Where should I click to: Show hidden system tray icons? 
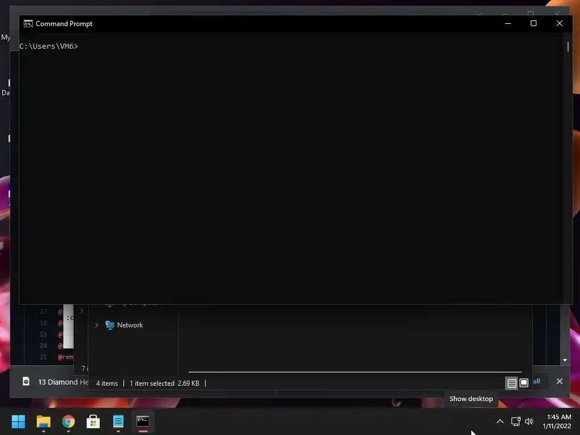(x=500, y=421)
